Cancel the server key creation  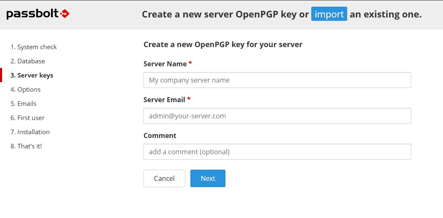point(164,178)
